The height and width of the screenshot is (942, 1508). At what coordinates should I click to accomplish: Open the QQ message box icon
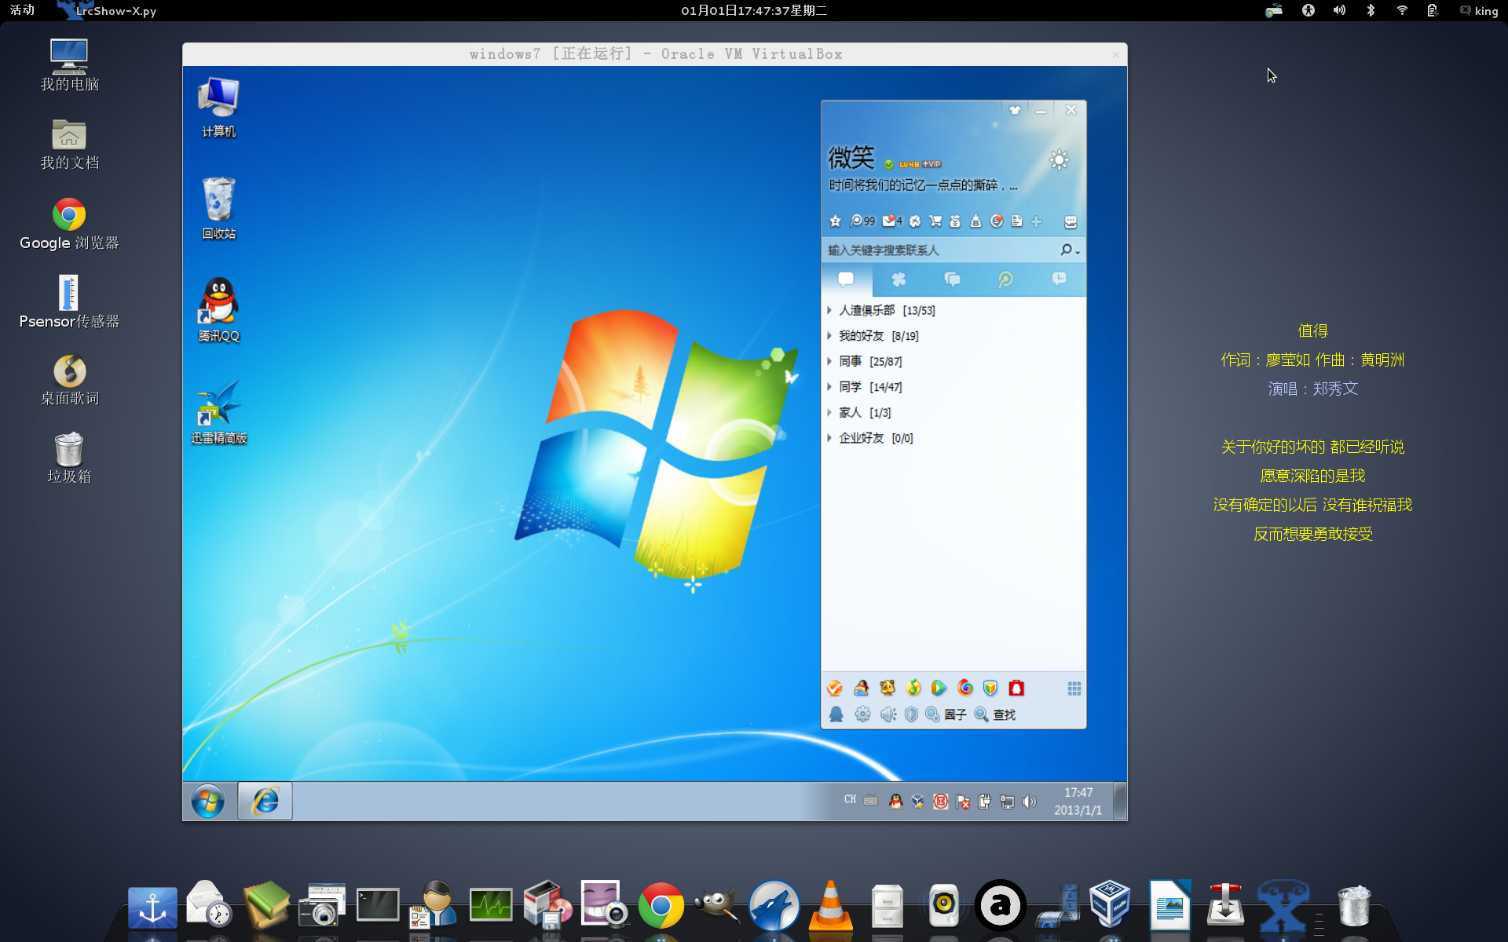(x=1070, y=222)
